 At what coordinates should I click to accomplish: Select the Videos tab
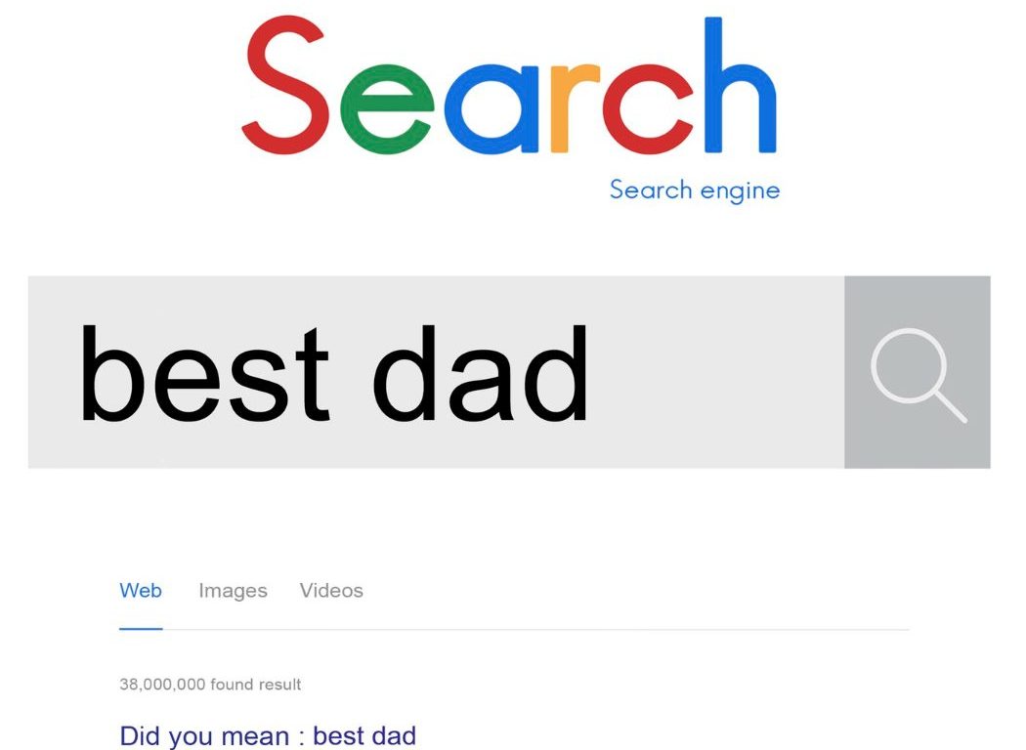click(x=331, y=591)
